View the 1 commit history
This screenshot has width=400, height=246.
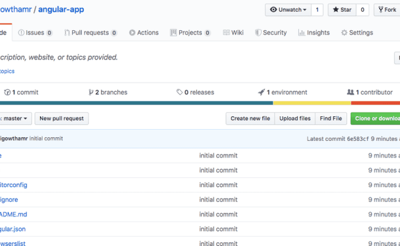pos(22,92)
